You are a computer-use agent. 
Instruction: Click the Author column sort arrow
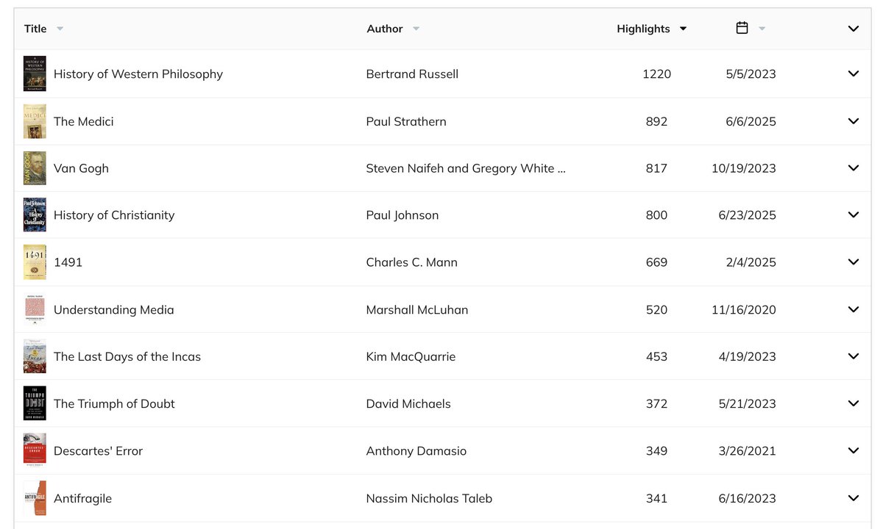point(416,29)
